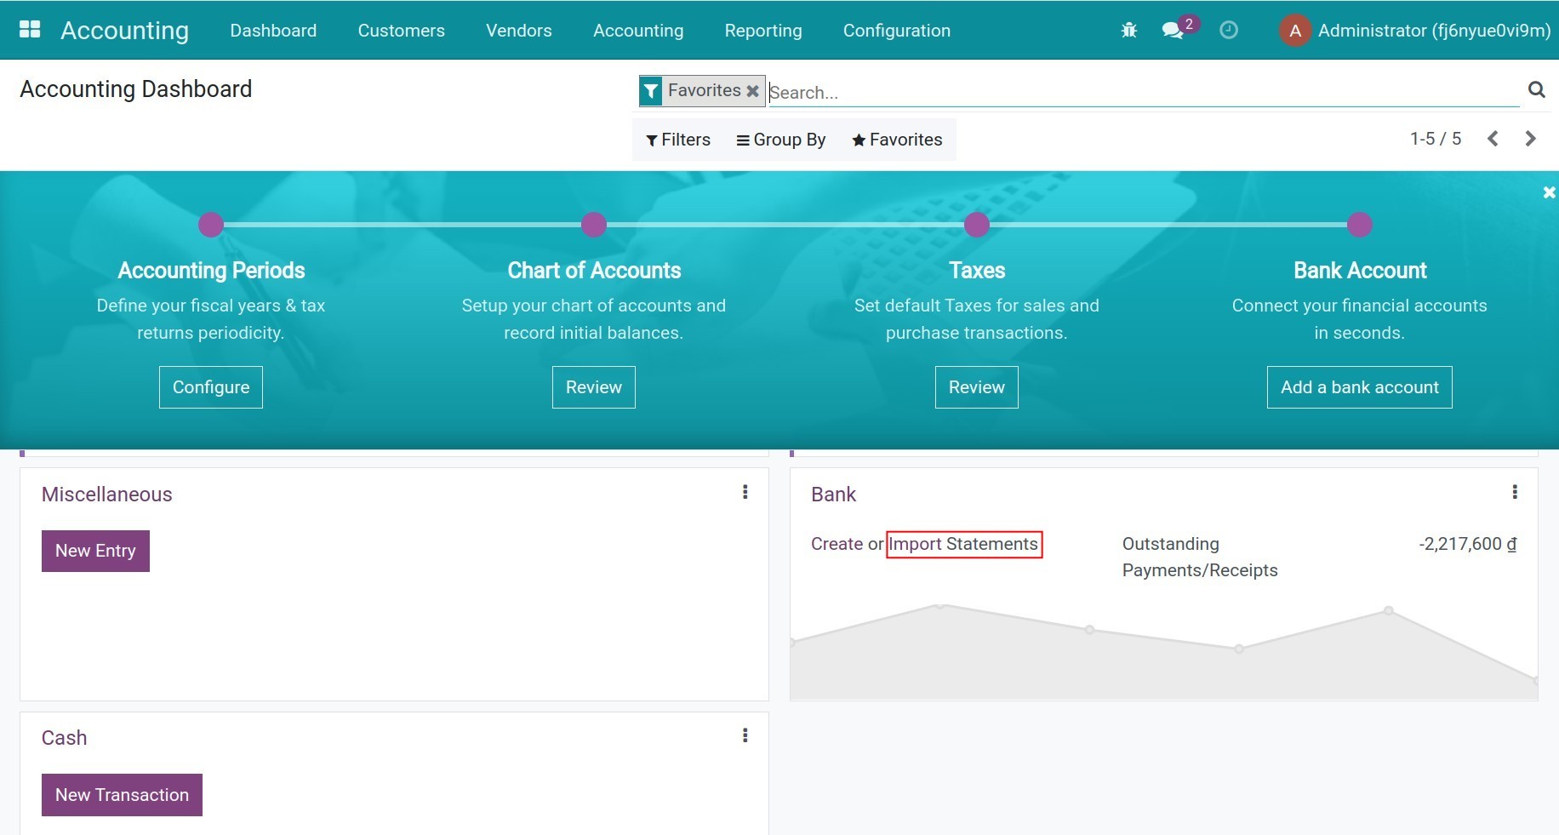1559x835 pixels.
Task: Click the Add a bank account button
Action: pos(1359,387)
